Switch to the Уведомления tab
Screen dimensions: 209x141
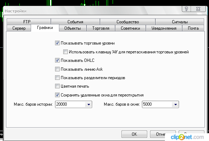164,28
